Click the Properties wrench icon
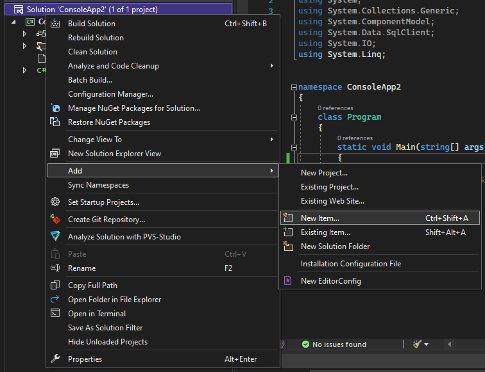 56,359
